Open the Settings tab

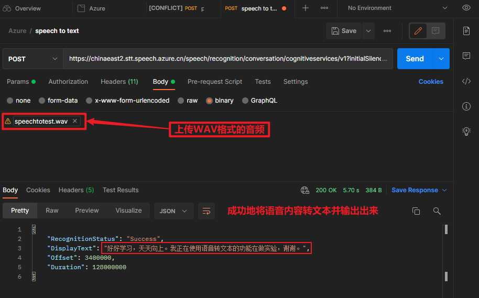296,82
